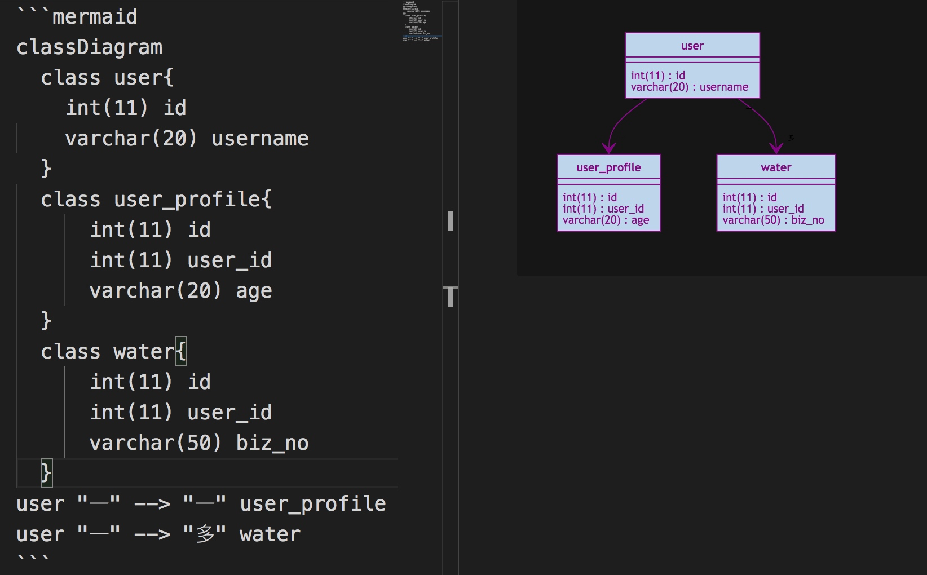The width and height of the screenshot is (927, 575).
Task: Click 'varchar(20) : username' in the diagram
Action: 690,87
